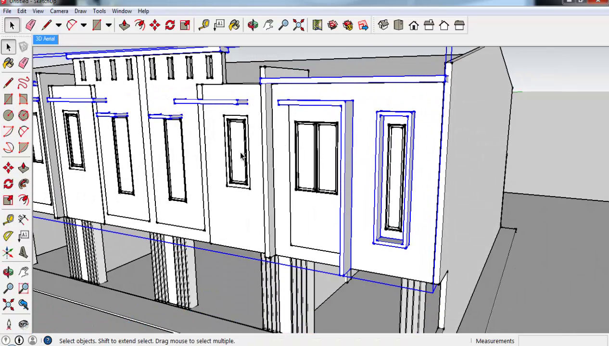Open the Line tool dropdown arrow

(x=59, y=25)
